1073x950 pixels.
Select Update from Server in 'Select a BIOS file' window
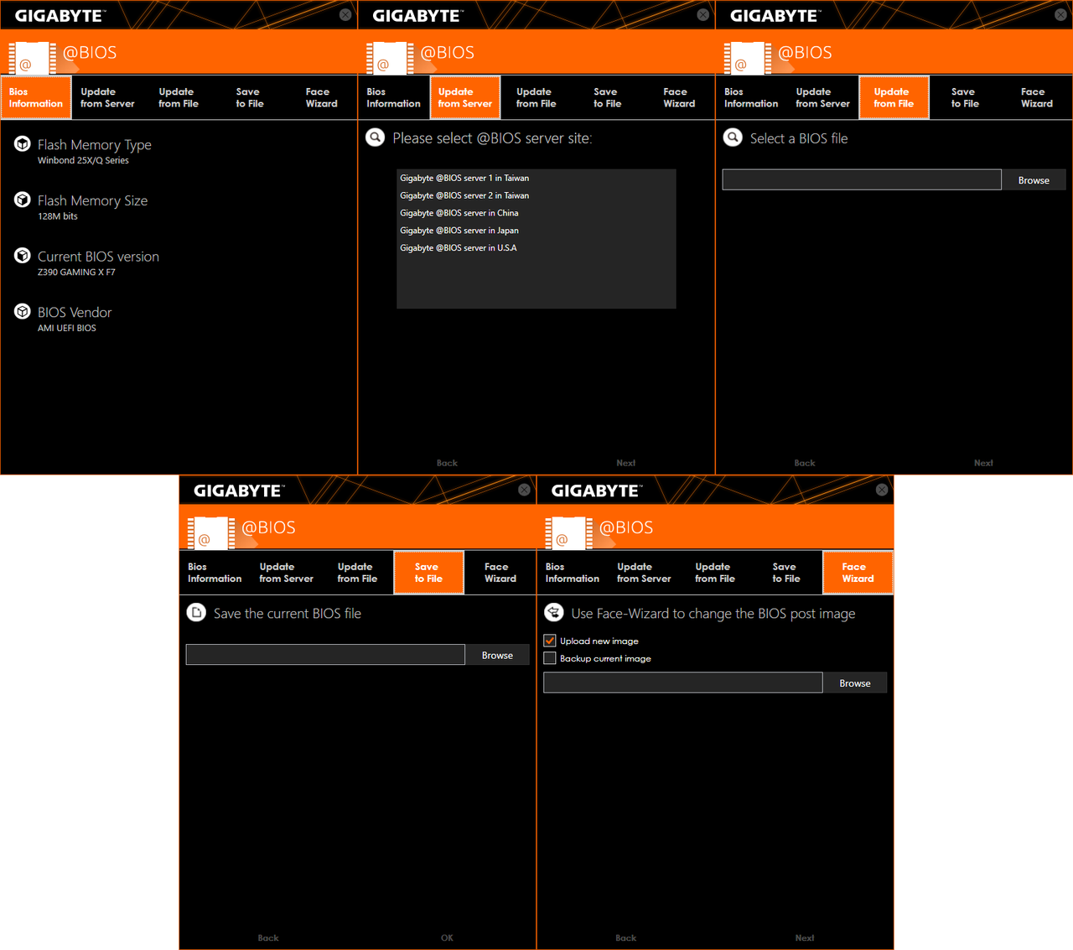pyautogui.click(x=822, y=98)
